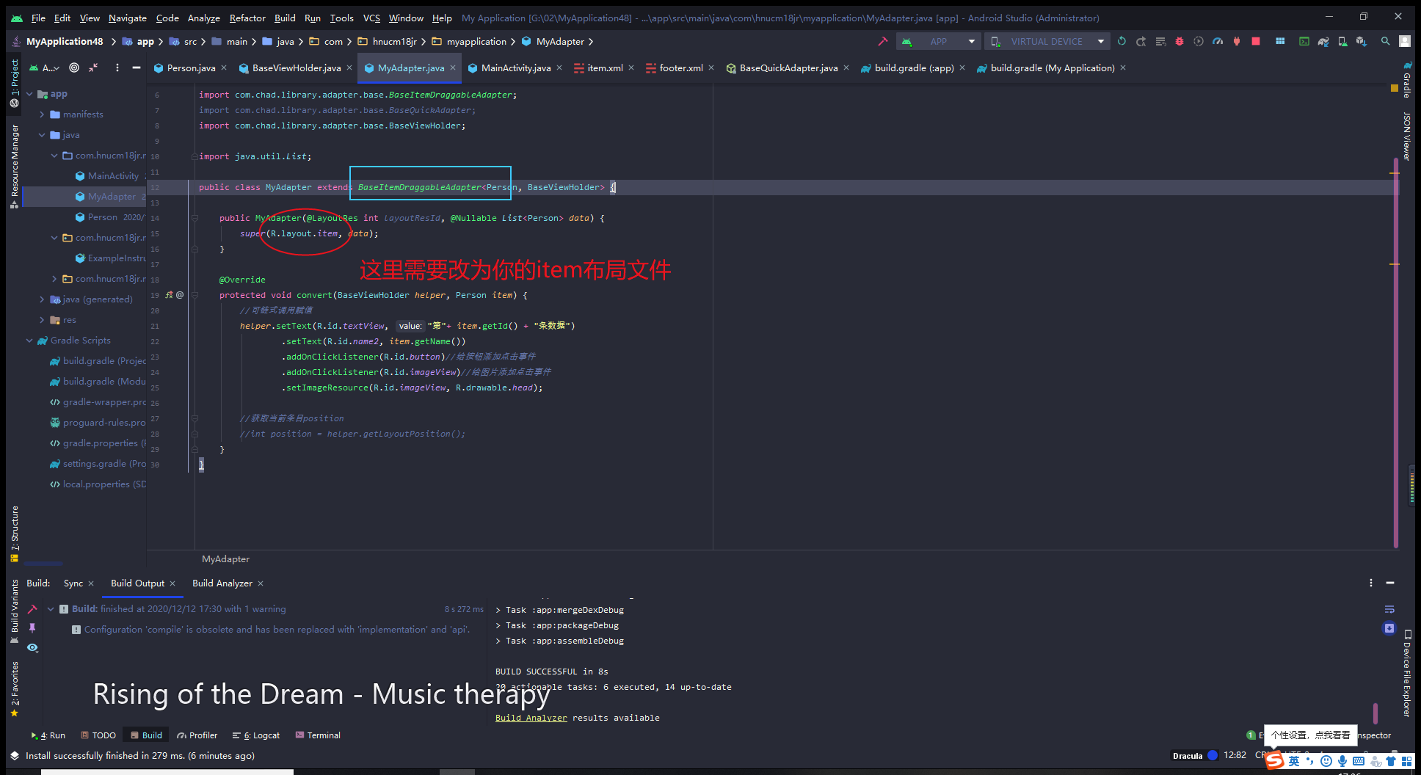
Task: Collapse the Build finished result node
Action: coord(51,609)
